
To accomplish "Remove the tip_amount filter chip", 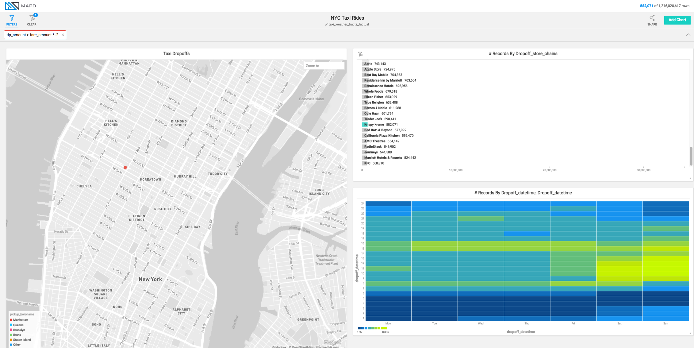I will (x=63, y=35).
